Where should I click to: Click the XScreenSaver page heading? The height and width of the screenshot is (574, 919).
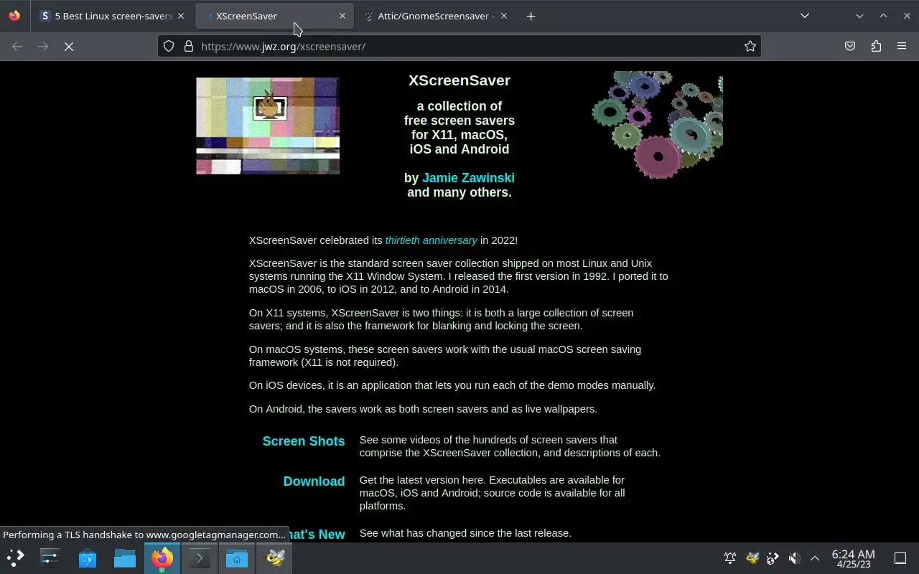pos(459,80)
